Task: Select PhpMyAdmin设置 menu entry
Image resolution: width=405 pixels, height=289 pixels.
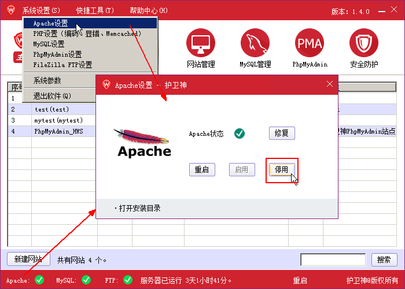Action: 90,54
